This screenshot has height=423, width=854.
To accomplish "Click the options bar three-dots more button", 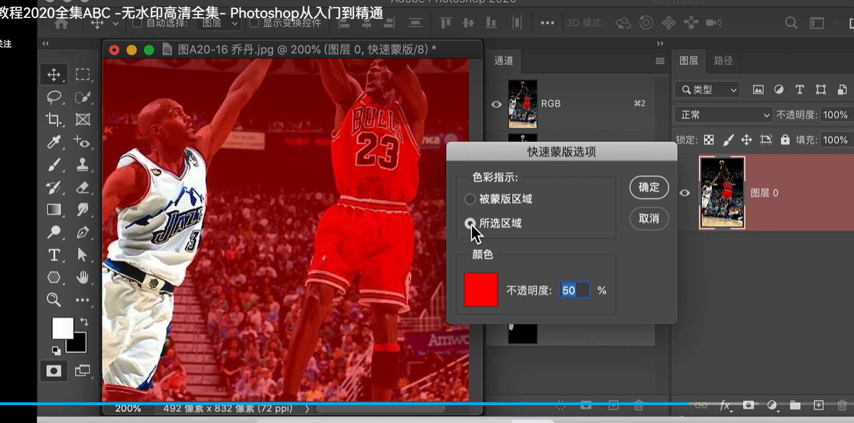I will 547,23.
